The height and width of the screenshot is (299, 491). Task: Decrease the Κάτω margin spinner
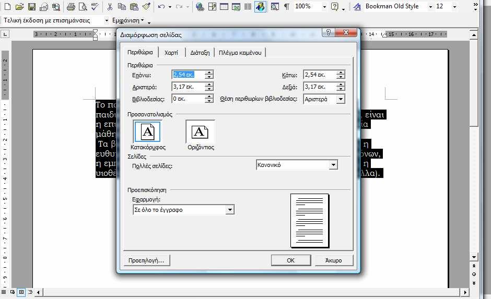pyautogui.click(x=341, y=77)
